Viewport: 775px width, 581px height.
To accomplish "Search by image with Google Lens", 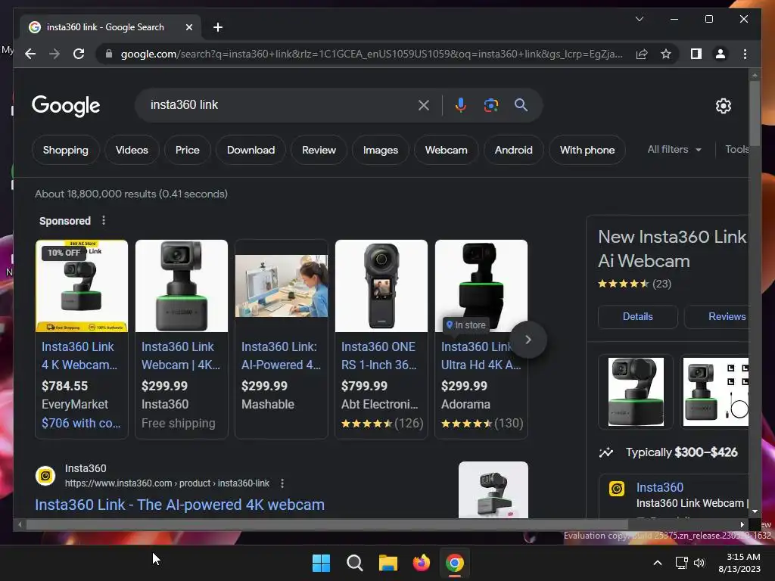I will click(490, 104).
